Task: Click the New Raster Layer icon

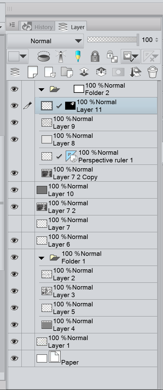Action: [x=32, y=72]
